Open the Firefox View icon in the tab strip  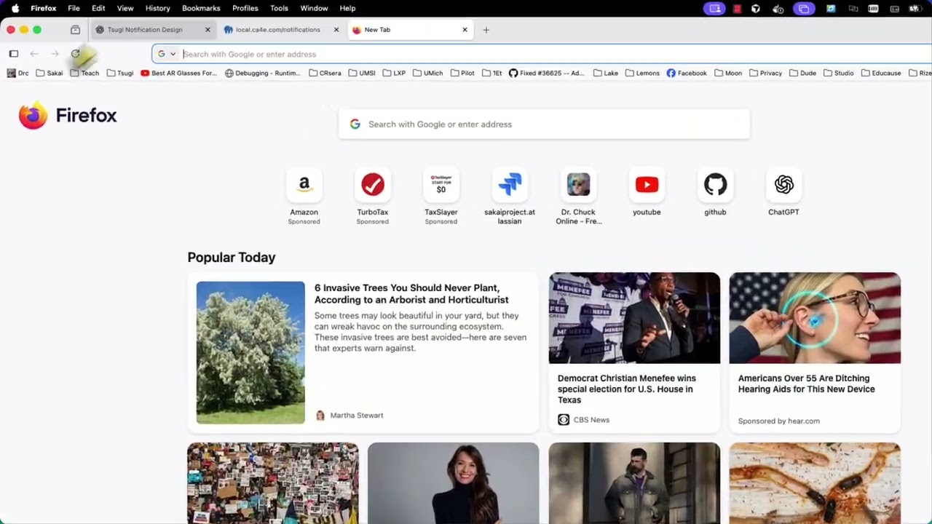[x=75, y=30]
